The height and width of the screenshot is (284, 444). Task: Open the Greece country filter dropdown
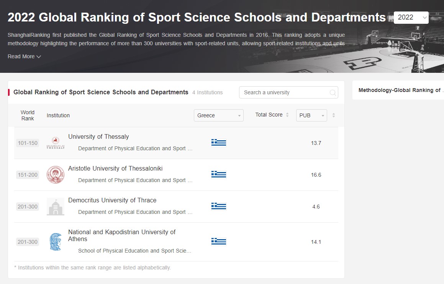pos(219,115)
